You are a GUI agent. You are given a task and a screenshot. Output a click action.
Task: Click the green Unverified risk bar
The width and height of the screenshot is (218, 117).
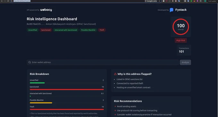[x=37, y=83]
